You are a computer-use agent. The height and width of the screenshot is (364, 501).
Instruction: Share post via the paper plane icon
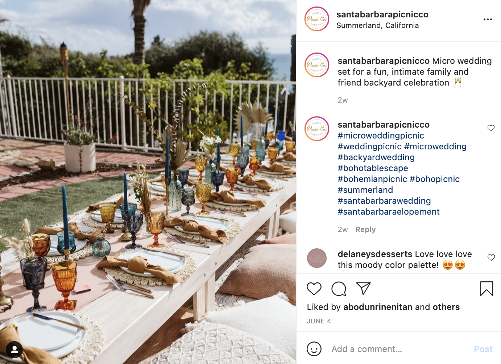(x=363, y=288)
